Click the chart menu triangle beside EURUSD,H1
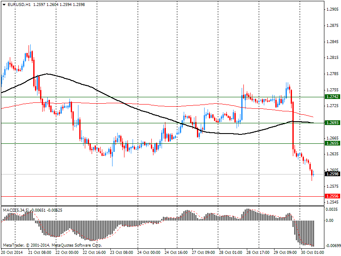This screenshot has height=256, width=341. (x=4, y=5)
